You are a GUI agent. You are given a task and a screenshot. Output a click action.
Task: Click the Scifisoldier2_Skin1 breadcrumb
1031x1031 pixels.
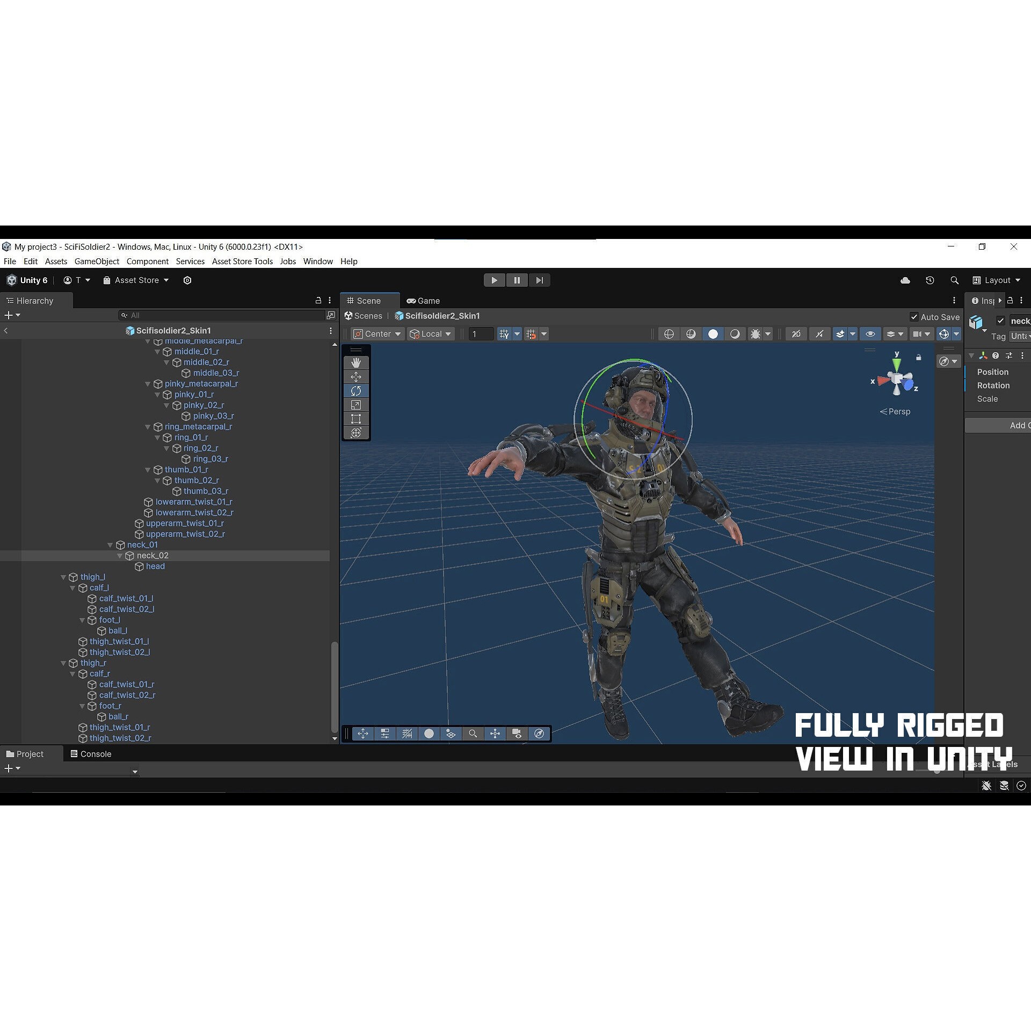[437, 316]
